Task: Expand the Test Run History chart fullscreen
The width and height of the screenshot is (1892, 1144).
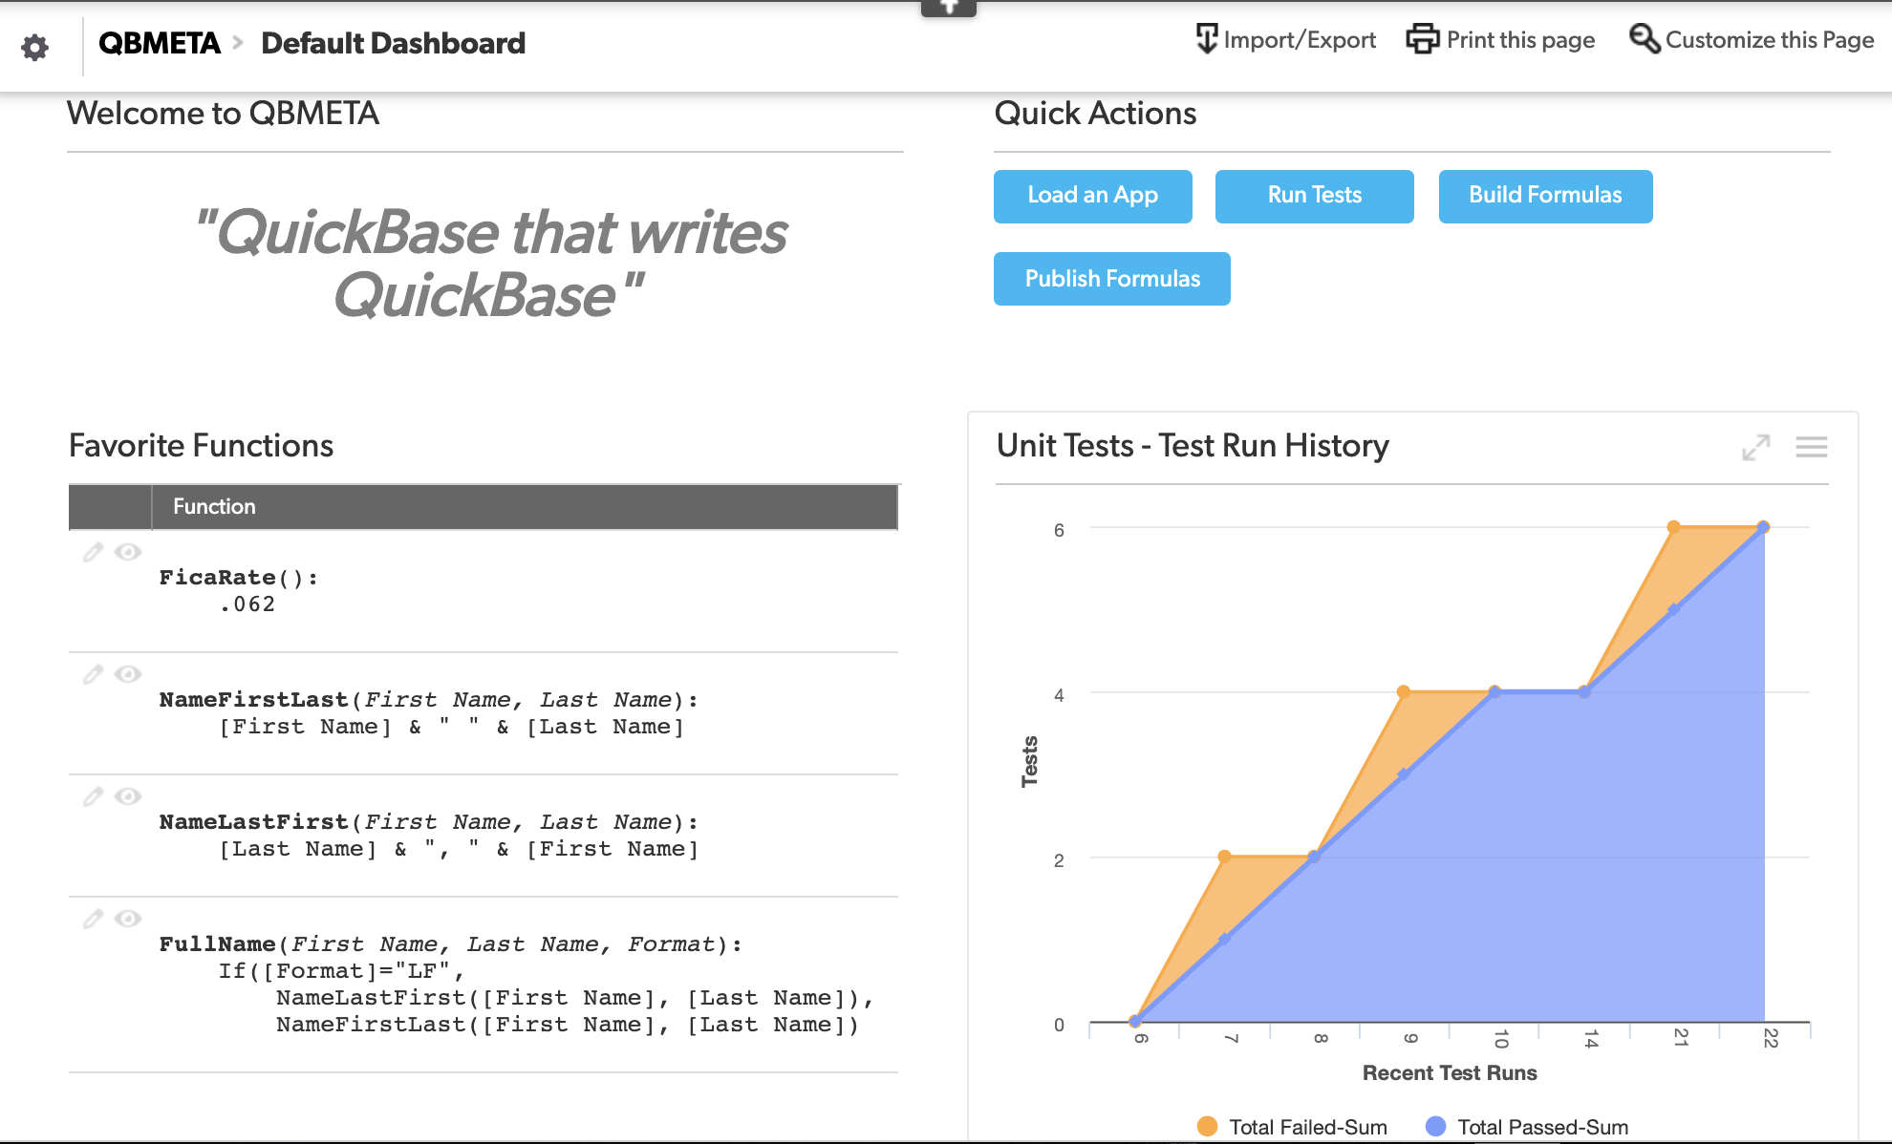Action: (1755, 447)
